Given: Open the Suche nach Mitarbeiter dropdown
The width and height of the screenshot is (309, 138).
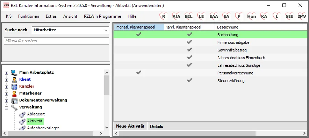Looking at the screenshot, I should pyautogui.click(x=106, y=30).
